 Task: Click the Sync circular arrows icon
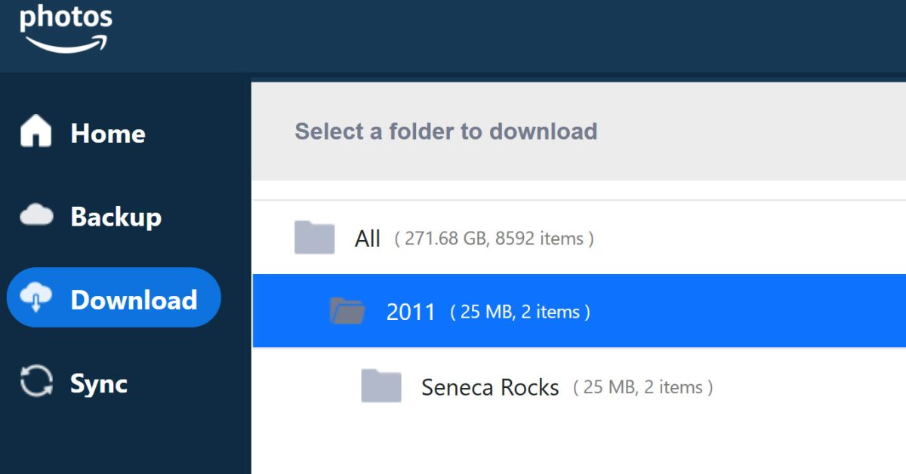36,382
